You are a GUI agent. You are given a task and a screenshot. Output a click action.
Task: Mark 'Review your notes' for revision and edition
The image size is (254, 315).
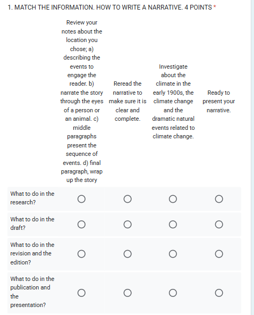81,254
